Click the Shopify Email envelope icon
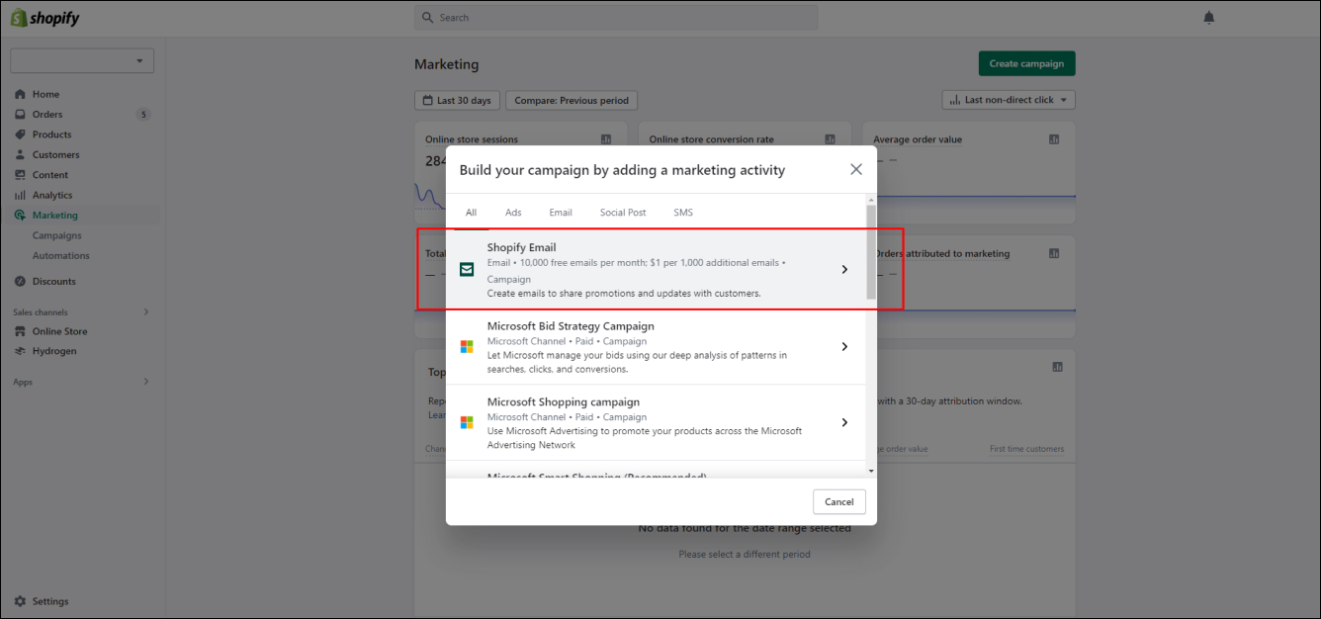 tap(467, 269)
